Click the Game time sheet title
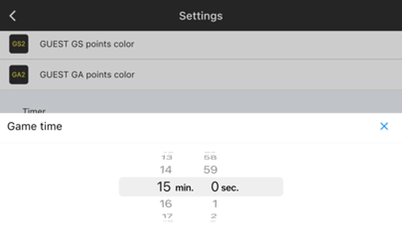This screenshot has height=226, width=402. [x=35, y=126]
